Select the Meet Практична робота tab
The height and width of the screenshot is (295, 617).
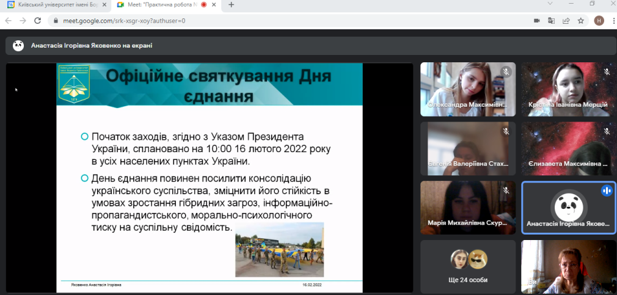pos(165,4)
